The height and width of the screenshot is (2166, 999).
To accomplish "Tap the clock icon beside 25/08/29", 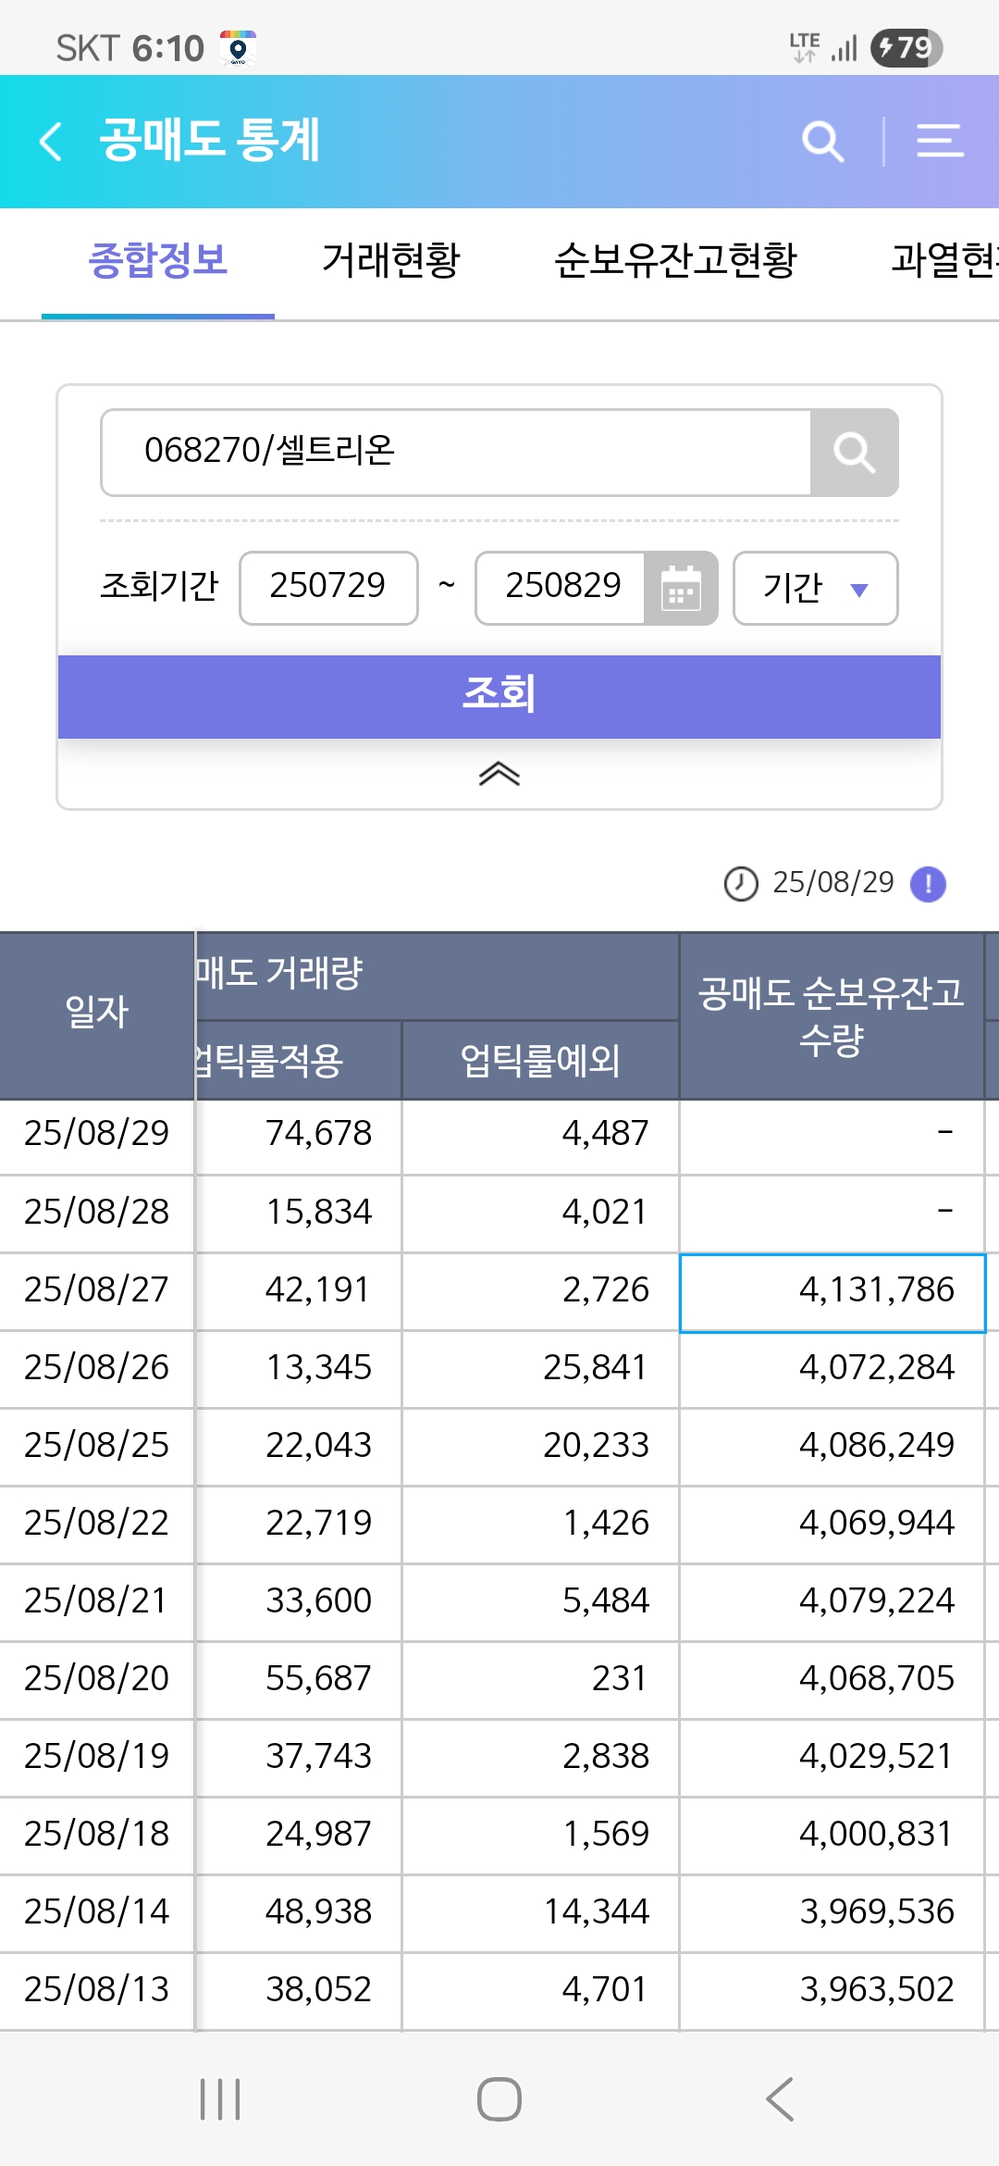I will click(741, 884).
